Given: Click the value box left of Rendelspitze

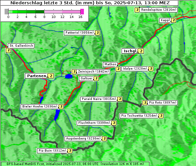Looking at the screenshot, I should 137,10.
